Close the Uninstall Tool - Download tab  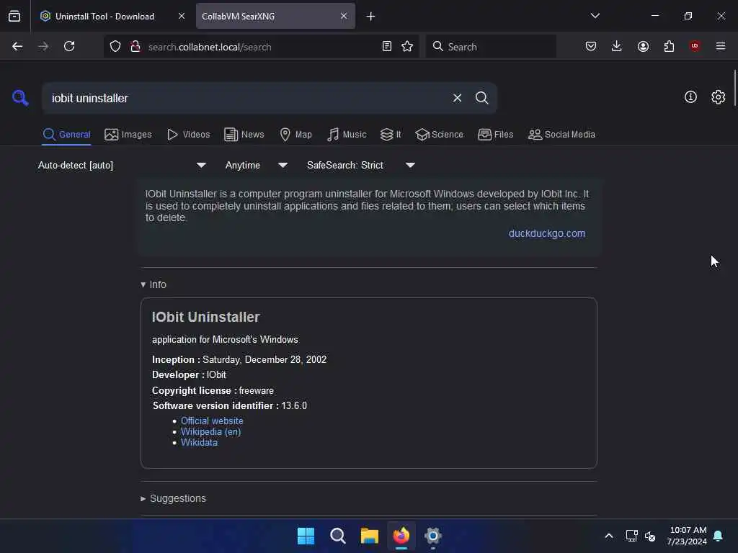[x=181, y=16]
